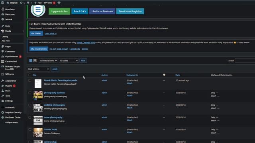Click the OptinMonster Get Started button

(x=36, y=33)
